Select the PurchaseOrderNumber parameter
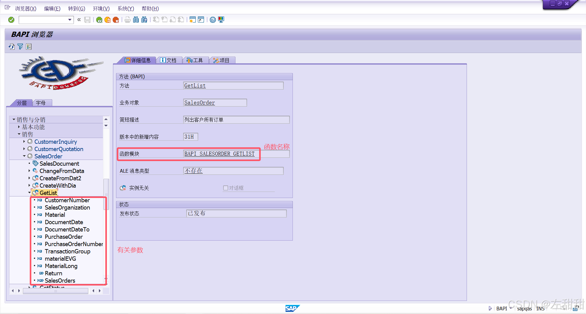Viewport: 586px width, 314px height. (74, 244)
